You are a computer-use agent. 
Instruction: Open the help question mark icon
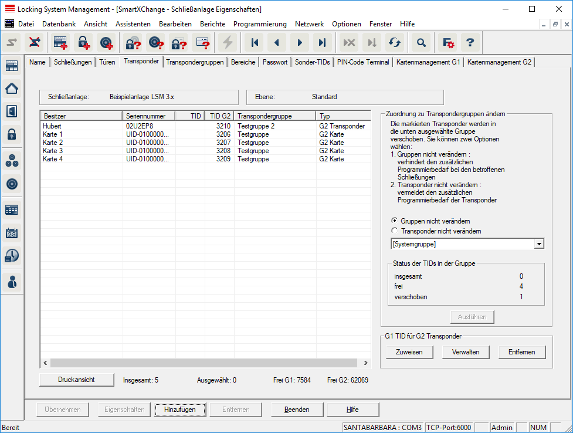point(469,43)
